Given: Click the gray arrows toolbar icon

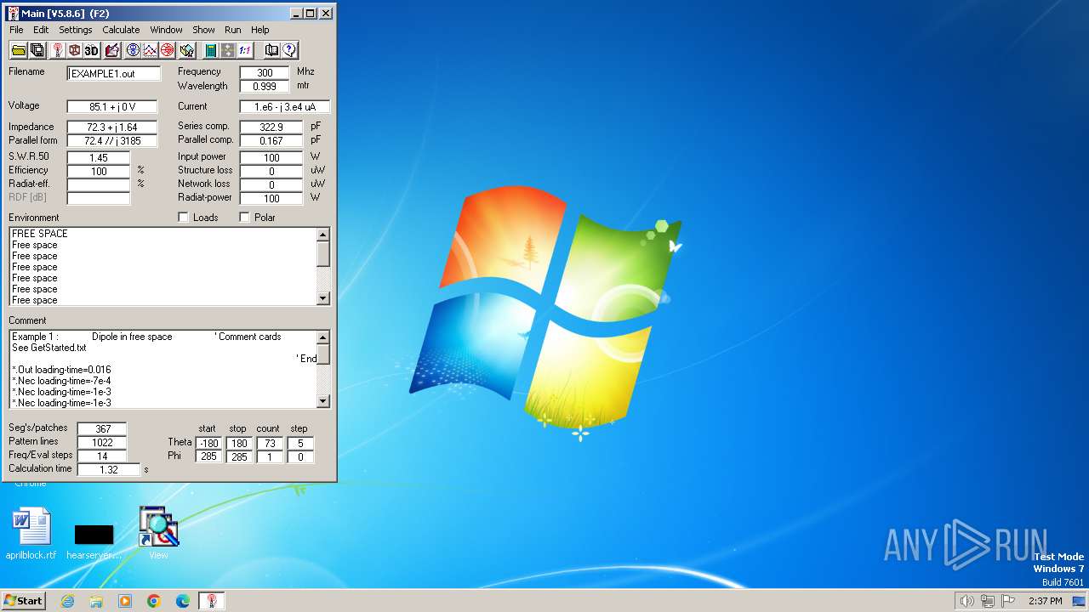Looking at the screenshot, I should 227,50.
